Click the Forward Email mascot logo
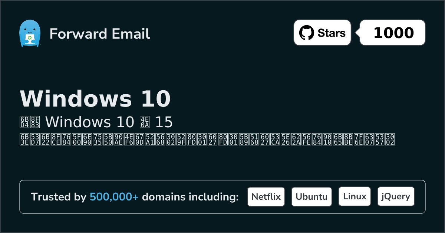The width and height of the screenshot is (445, 233). click(x=29, y=33)
